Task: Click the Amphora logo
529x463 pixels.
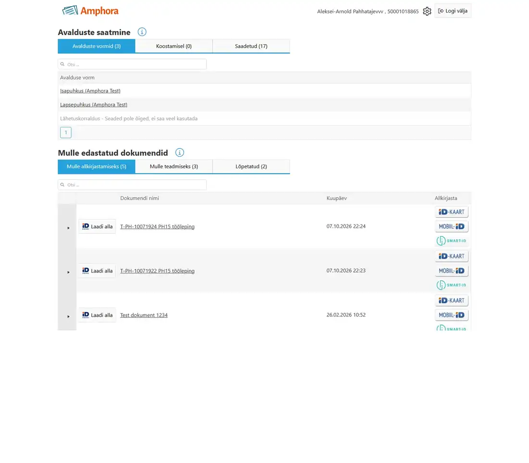Action: point(90,11)
